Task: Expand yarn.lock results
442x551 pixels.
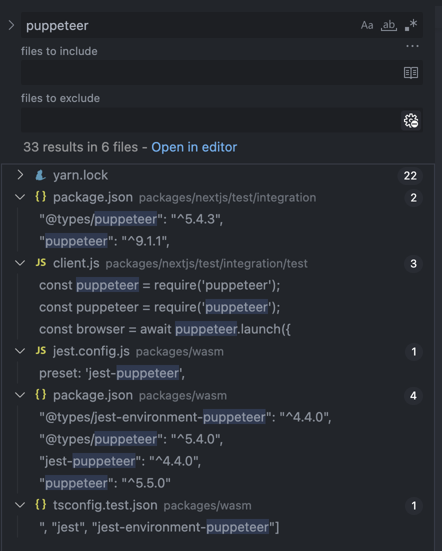Action: coord(20,175)
